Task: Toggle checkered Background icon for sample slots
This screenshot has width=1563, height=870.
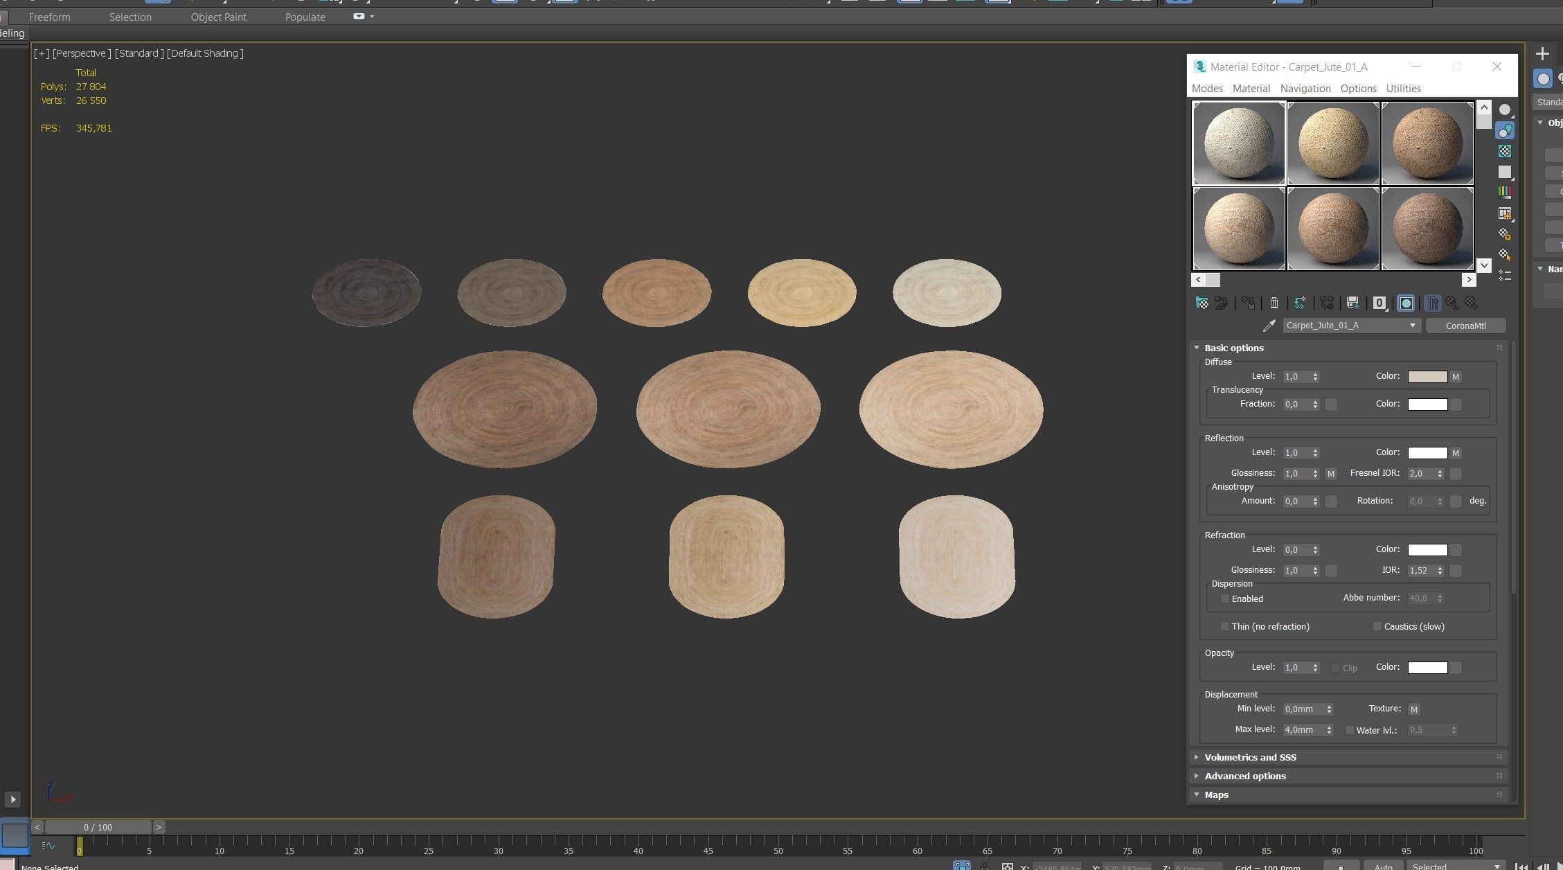Action: coord(1504,151)
